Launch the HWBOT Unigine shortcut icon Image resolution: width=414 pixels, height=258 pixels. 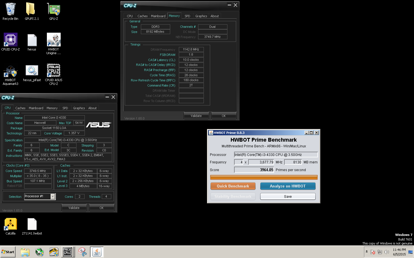[x=53, y=44]
